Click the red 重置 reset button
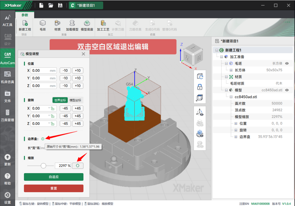The image size is (295, 206). coord(54,188)
